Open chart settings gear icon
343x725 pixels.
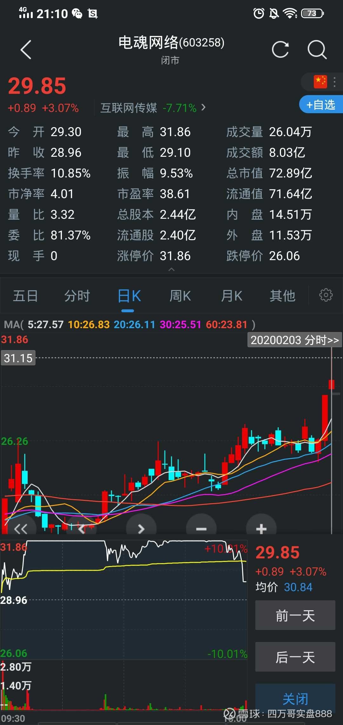pyautogui.click(x=326, y=295)
